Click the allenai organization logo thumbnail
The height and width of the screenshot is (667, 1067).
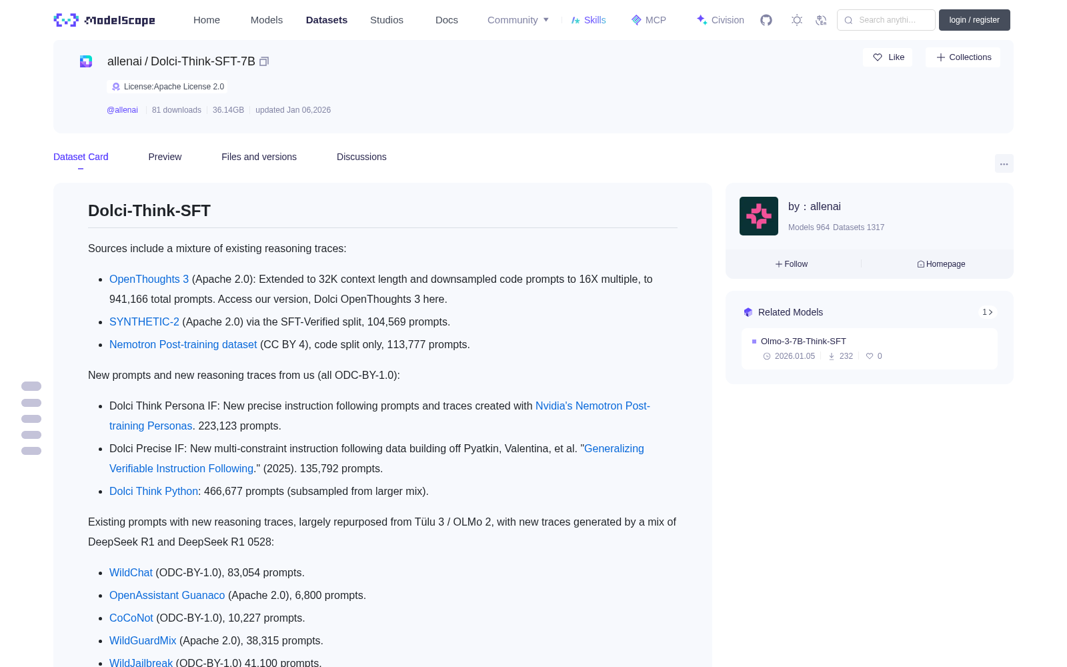[759, 216]
